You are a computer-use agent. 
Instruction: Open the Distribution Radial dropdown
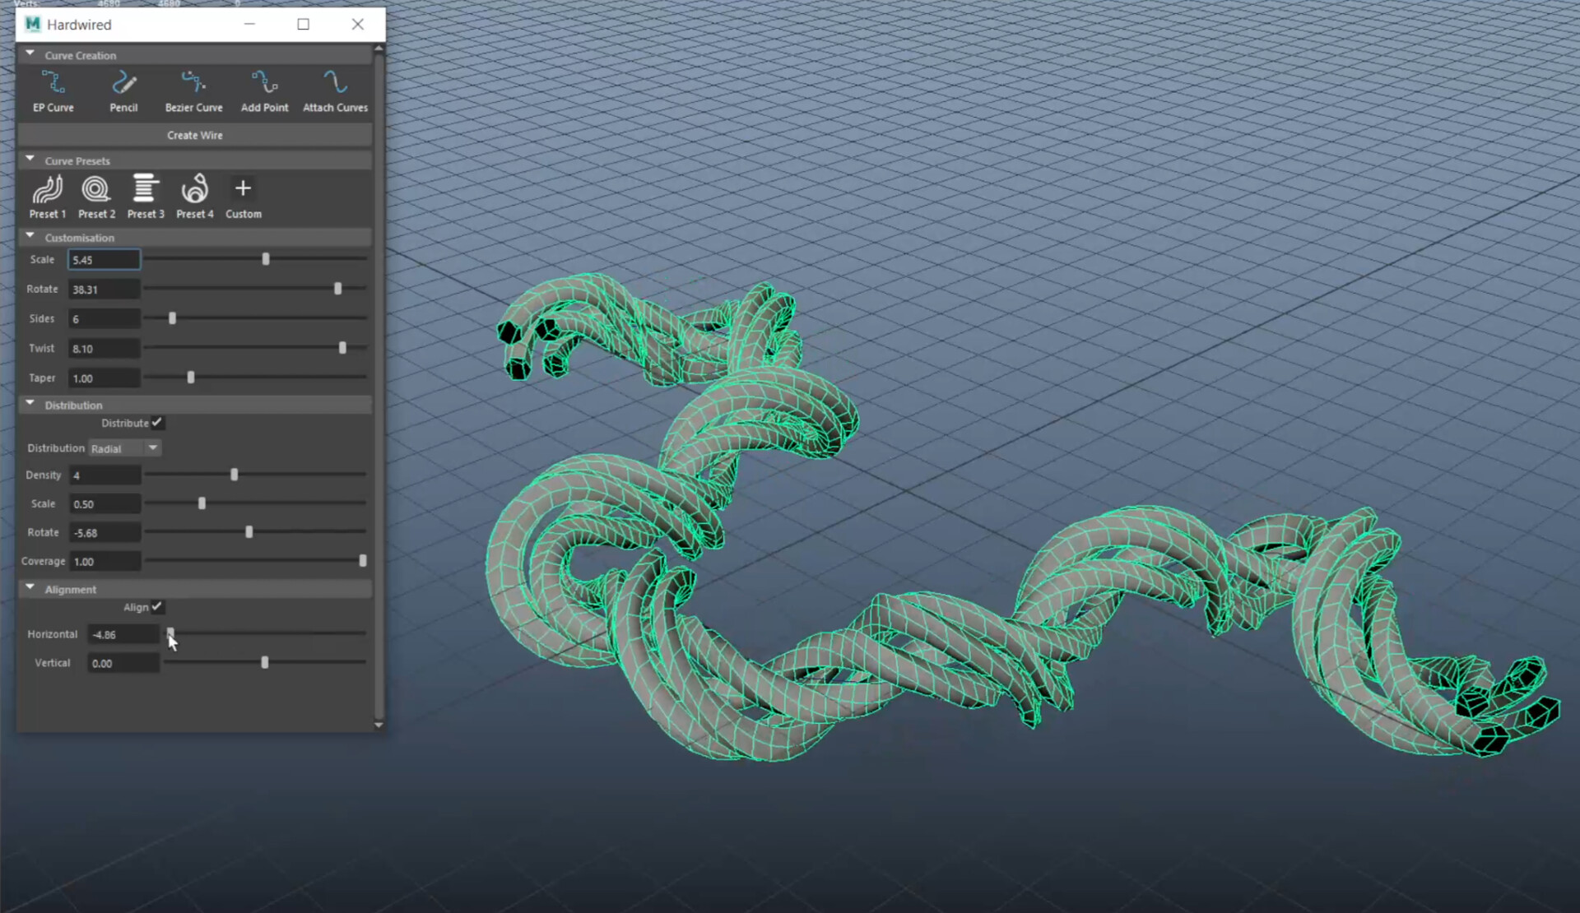(125, 448)
